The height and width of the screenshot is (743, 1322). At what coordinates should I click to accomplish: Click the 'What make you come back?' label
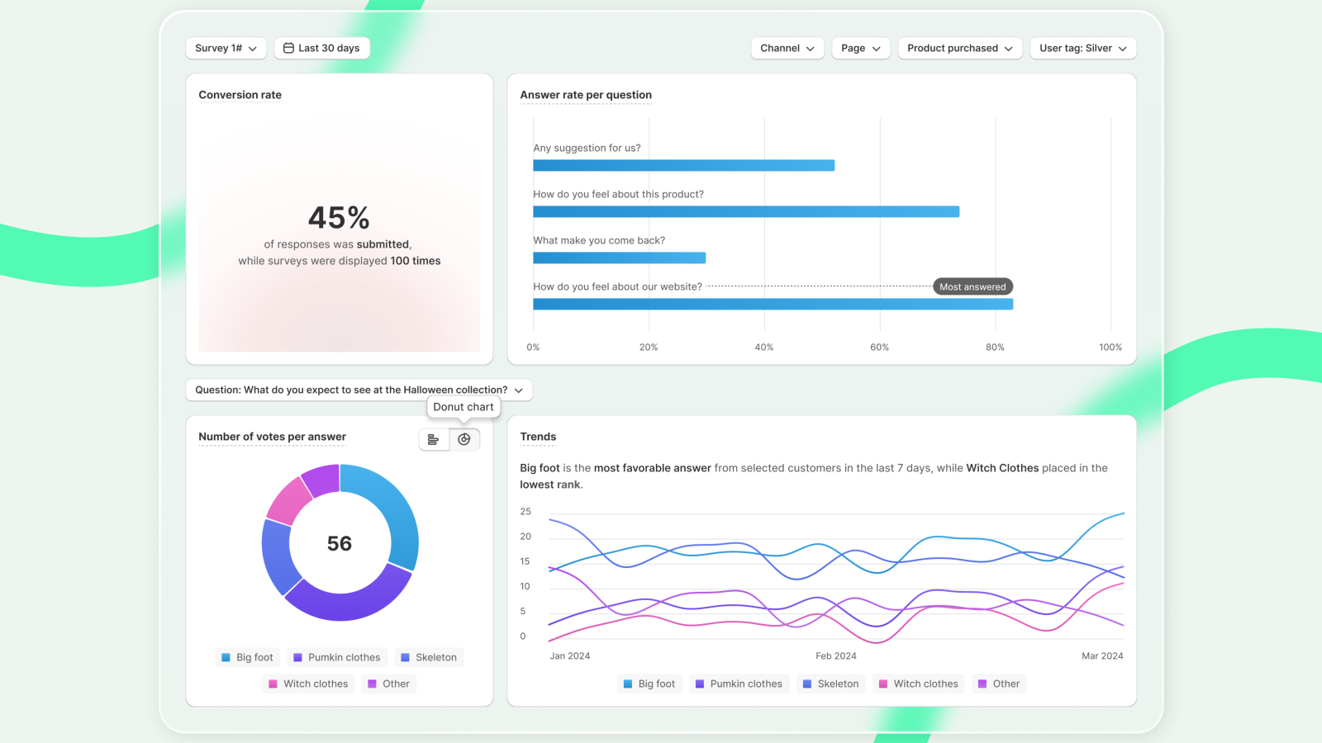pyautogui.click(x=599, y=240)
